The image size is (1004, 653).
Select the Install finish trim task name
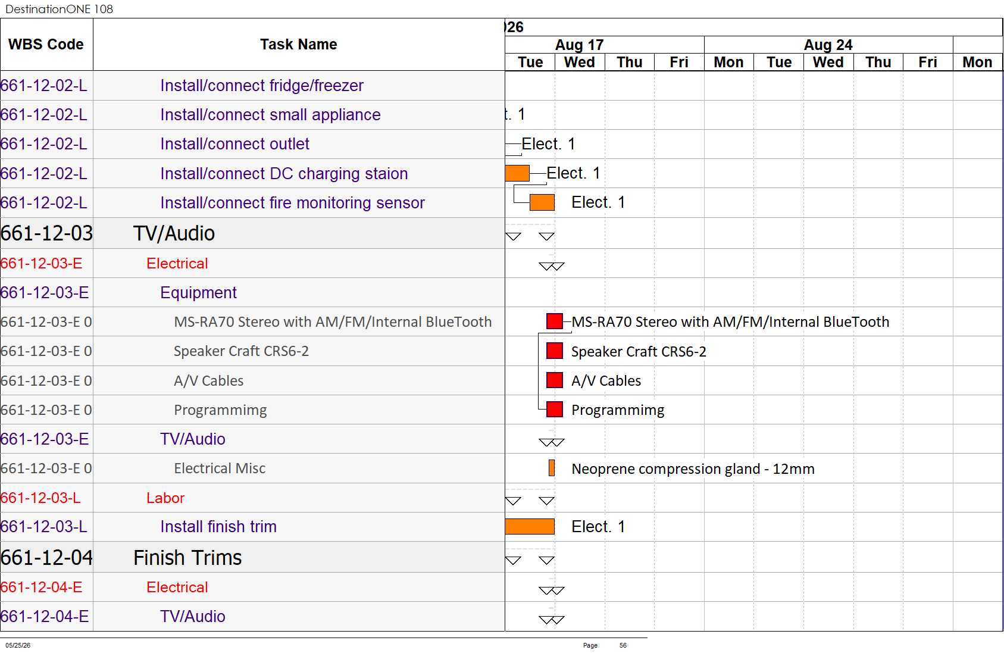tap(218, 527)
